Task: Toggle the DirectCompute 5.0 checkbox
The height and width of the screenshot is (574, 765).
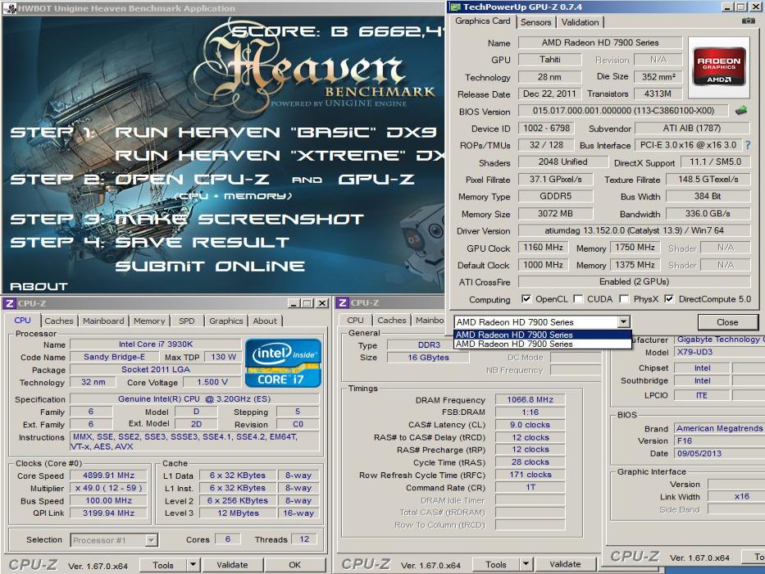Action: 669,298
